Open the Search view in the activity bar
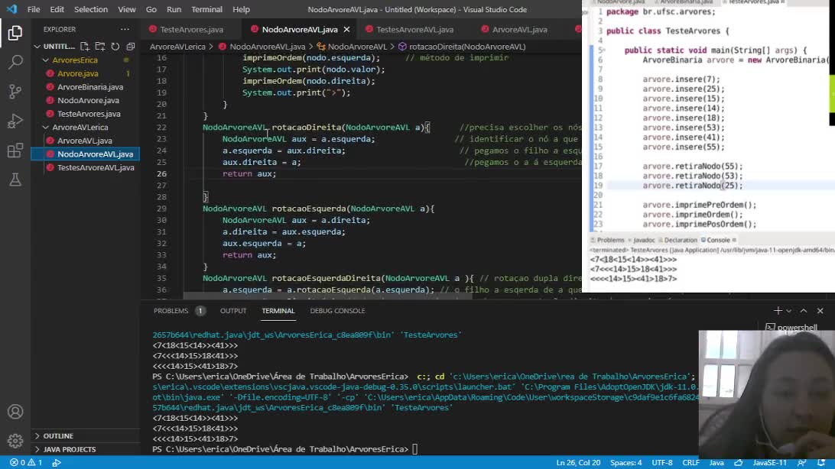835x469 pixels. pyautogui.click(x=15, y=62)
